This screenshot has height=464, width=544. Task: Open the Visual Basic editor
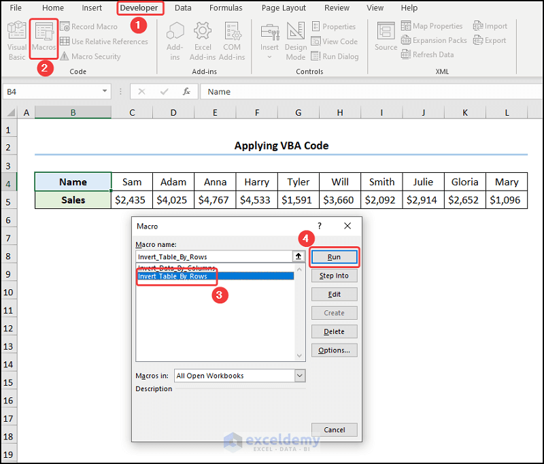[x=16, y=39]
